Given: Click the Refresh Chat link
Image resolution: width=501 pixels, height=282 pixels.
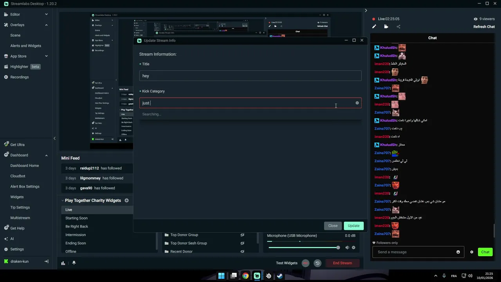Looking at the screenshot, I should pyautogui.click(x=484, y=27).
